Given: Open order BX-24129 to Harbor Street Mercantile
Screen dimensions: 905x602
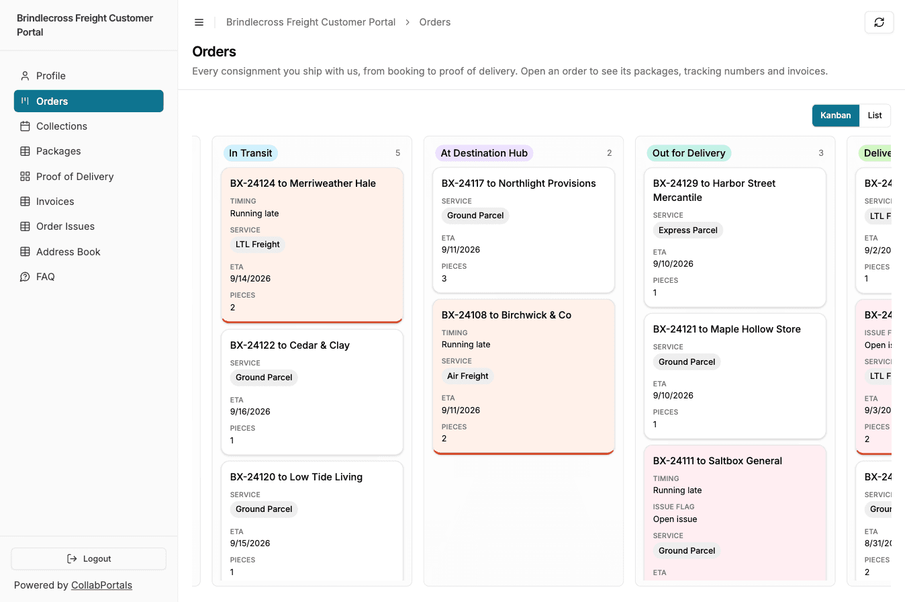Looking at the screenshot, I should [735, 237].
